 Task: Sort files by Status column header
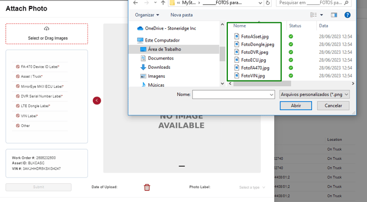(x=295, y=26)
